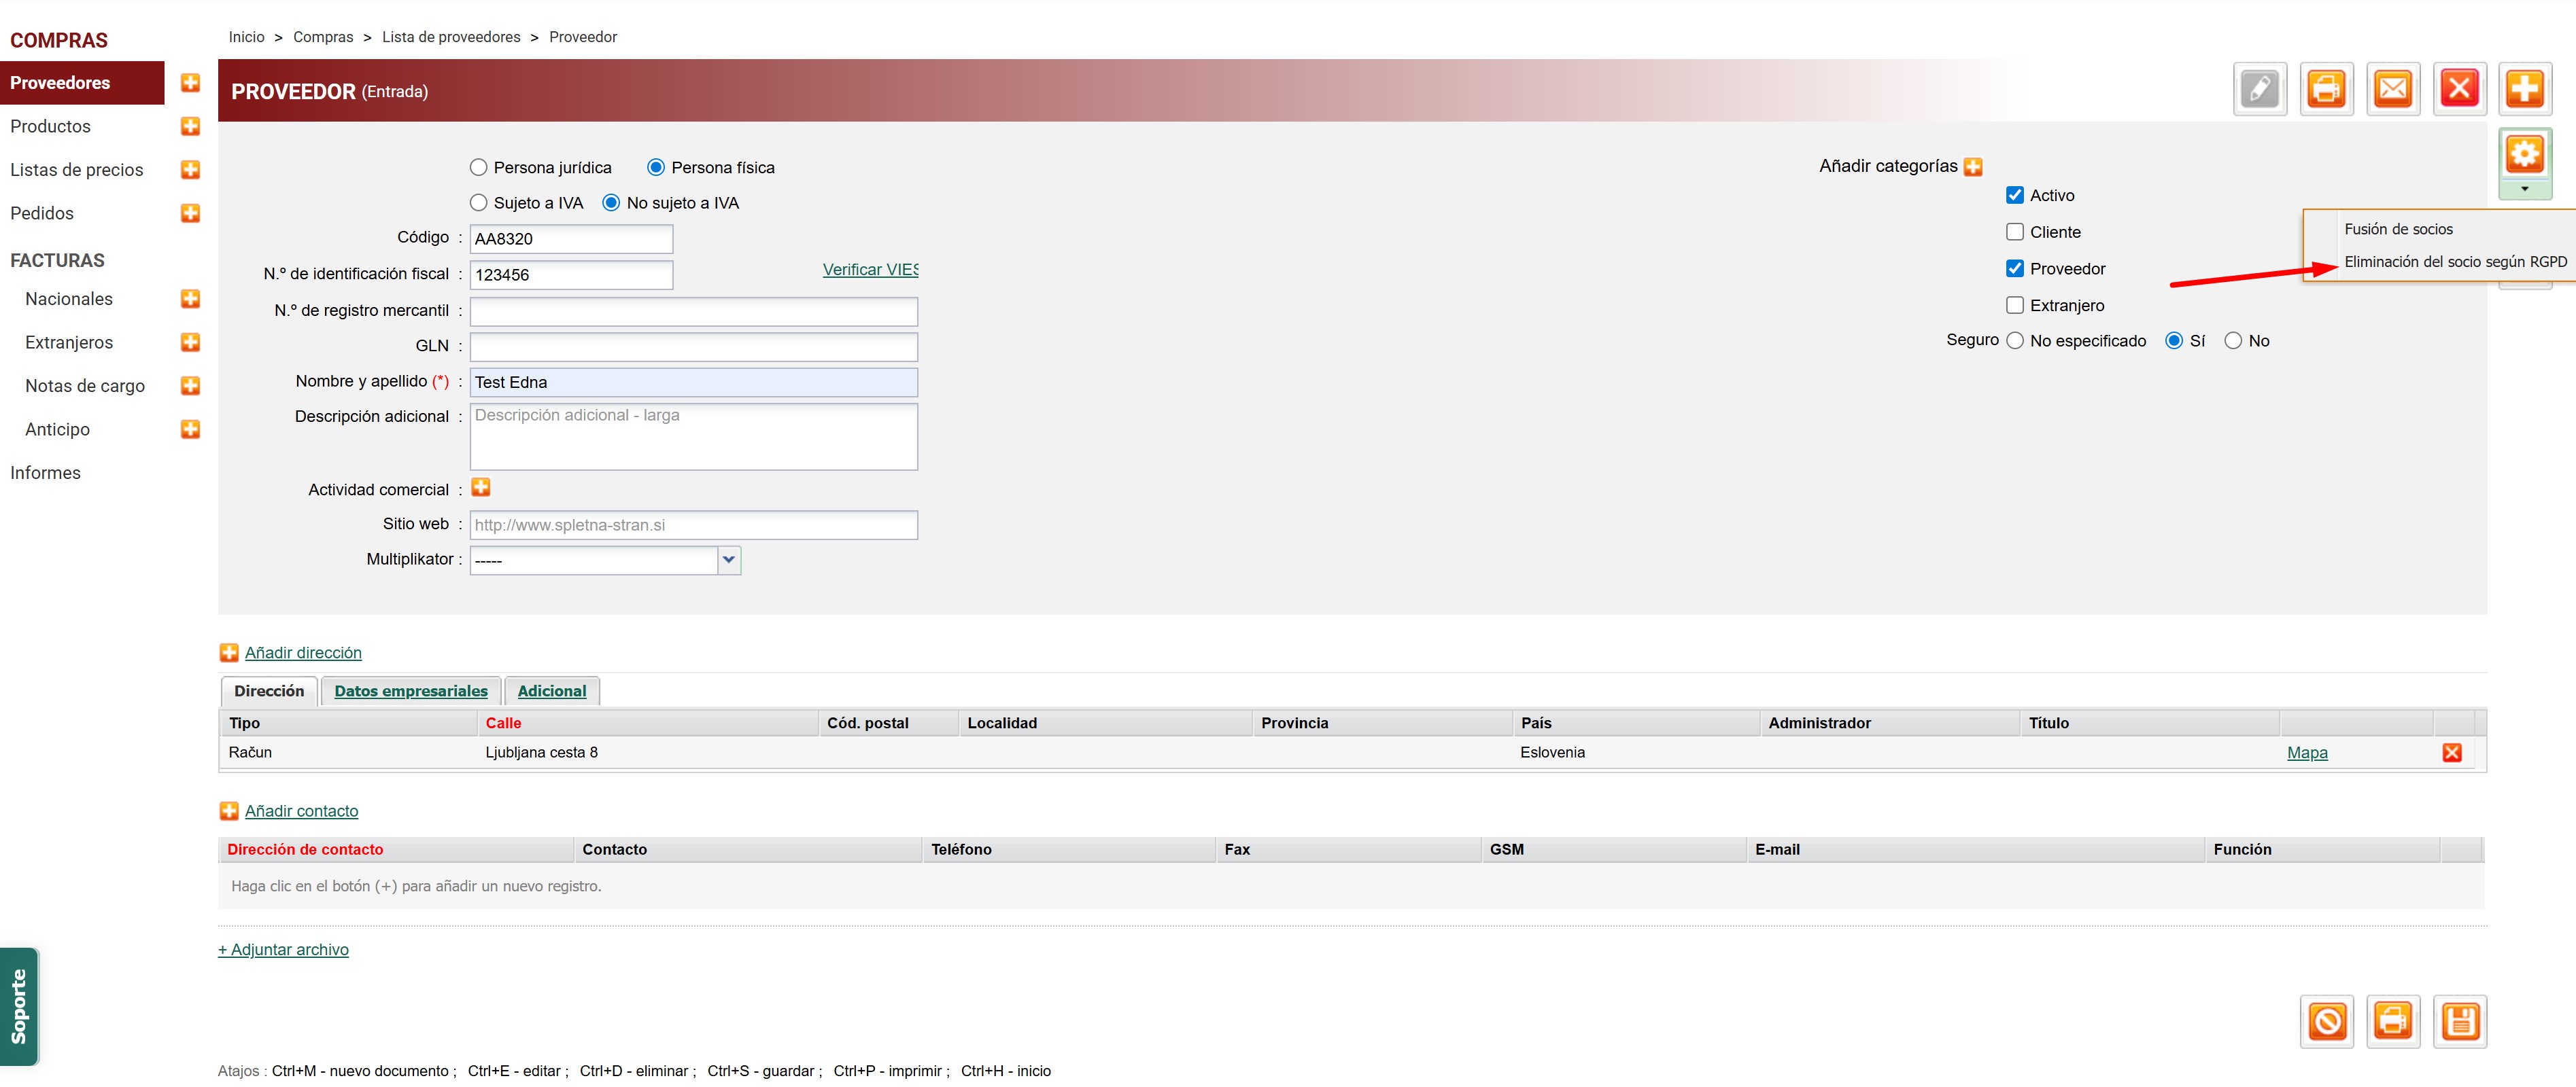2576x1087 pixels.
Task: Add new Pedidos with plus icon
Action: click(x=190, y=213)
